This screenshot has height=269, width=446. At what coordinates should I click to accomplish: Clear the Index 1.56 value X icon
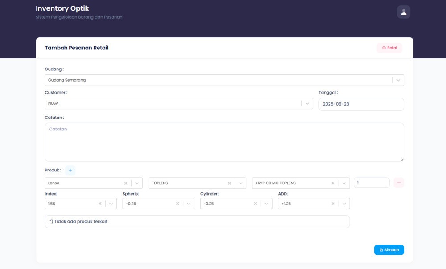[x=100, y=204]
